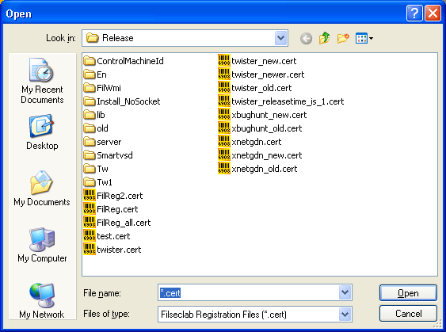Viewport: 446px width, 332px height.
Task: Expand the Look in dropdown
Action: pyautogui.click(x=280, y=38)
